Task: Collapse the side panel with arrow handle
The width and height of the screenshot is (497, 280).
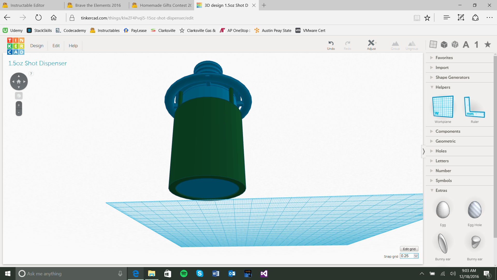Action: (423, 151)
